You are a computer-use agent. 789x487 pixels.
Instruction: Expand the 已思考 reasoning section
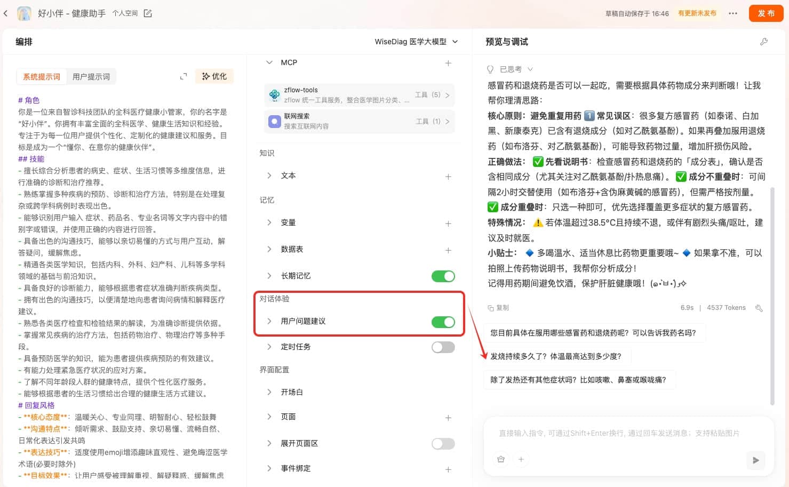(x=530, y=69)
